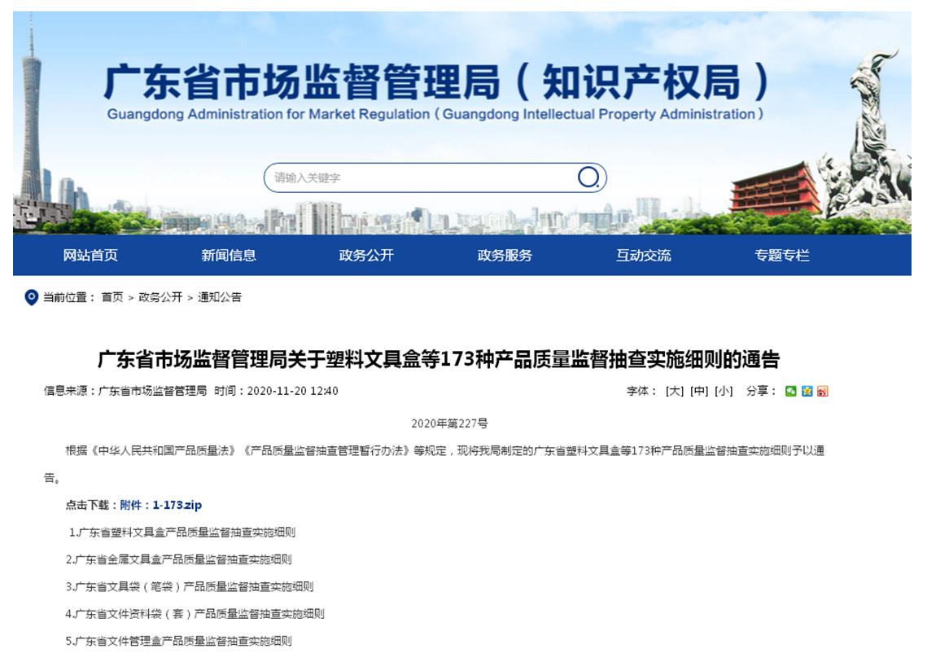
Task: Click the paragraph starting 根据《中华人民共和国产品质量法》
Action: 434,464
